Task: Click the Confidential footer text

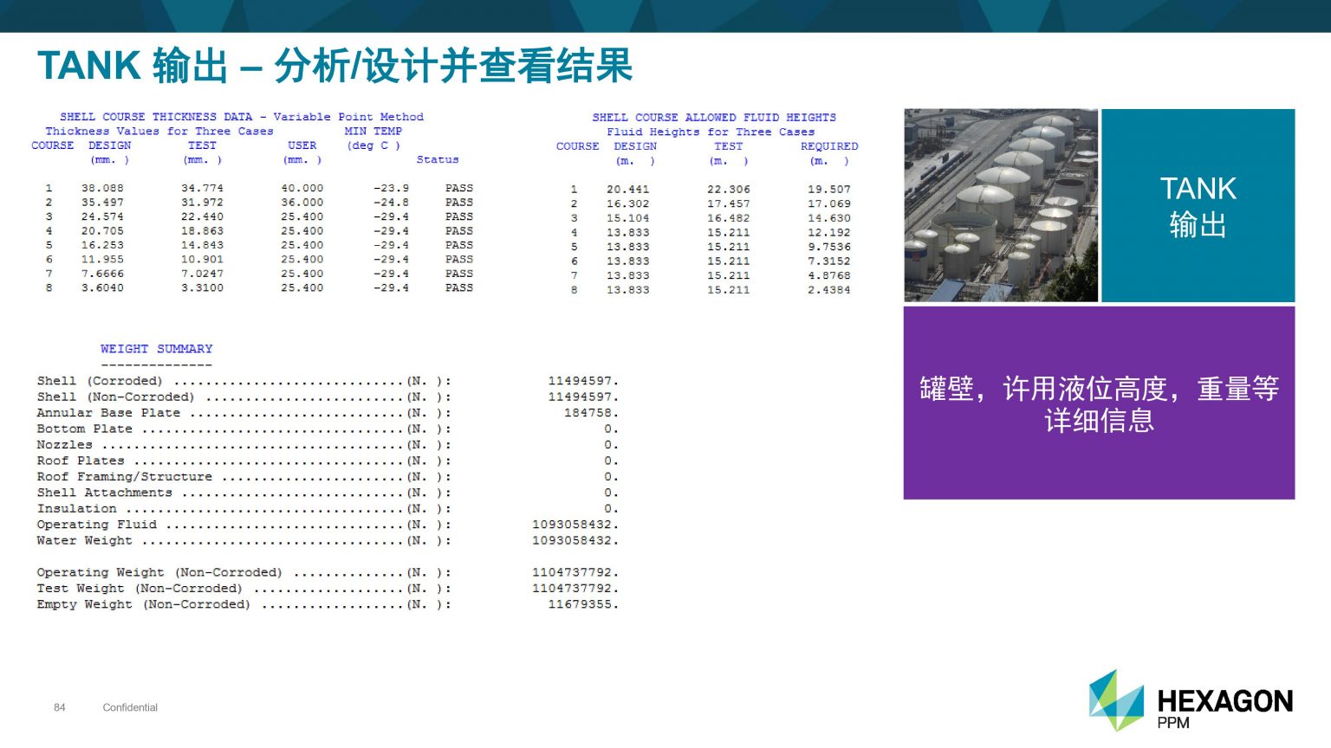Action: click(130, 707)
